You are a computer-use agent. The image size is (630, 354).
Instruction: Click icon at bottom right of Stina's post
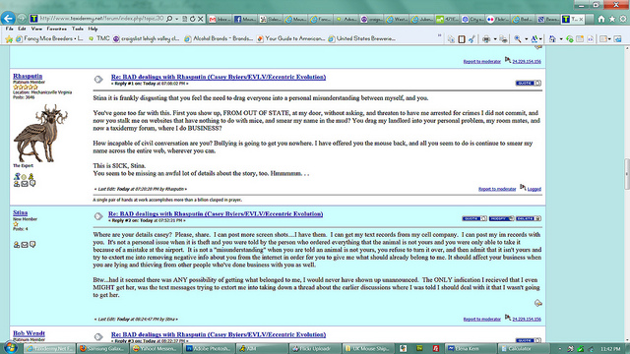(x=538, y=303)
